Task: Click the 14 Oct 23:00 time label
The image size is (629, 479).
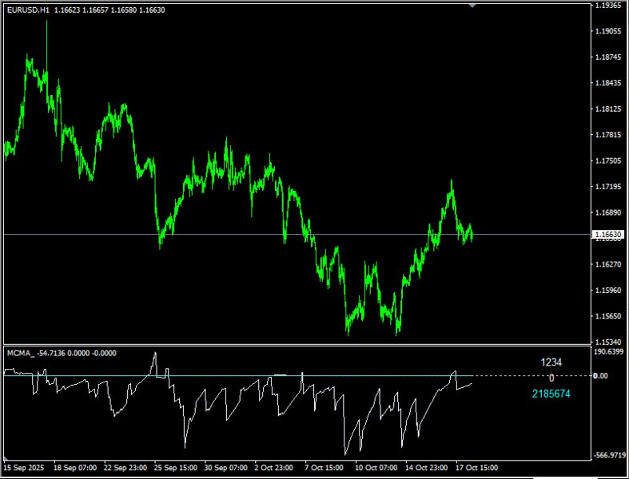Action: 427,468
